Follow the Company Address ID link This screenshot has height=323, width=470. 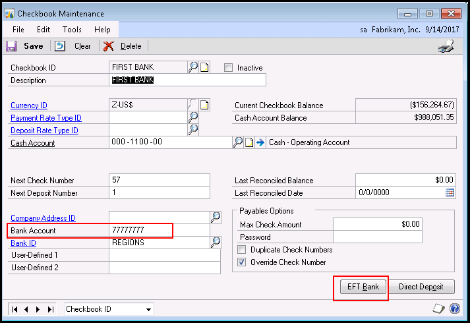tap(43, 218)
